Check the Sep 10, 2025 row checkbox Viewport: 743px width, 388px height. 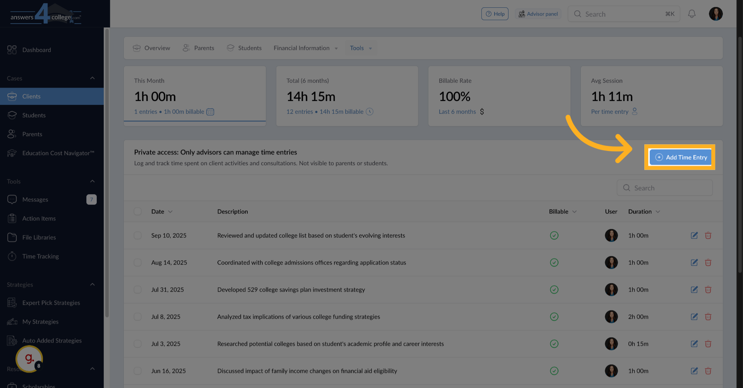pos(137,236)
